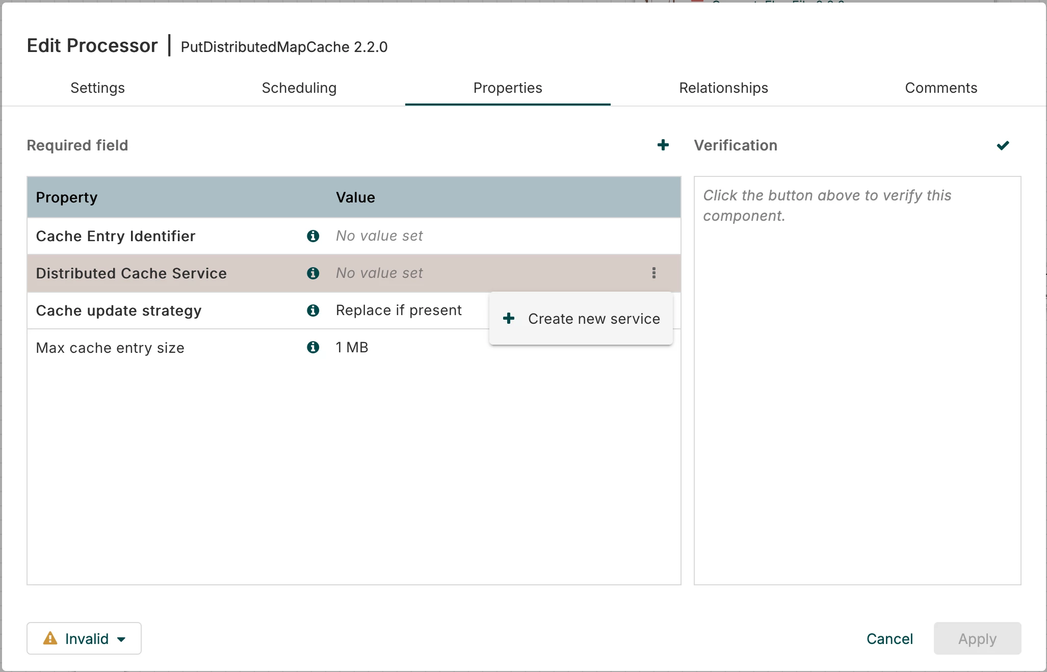Click the verification checkmark icon

1003,146
